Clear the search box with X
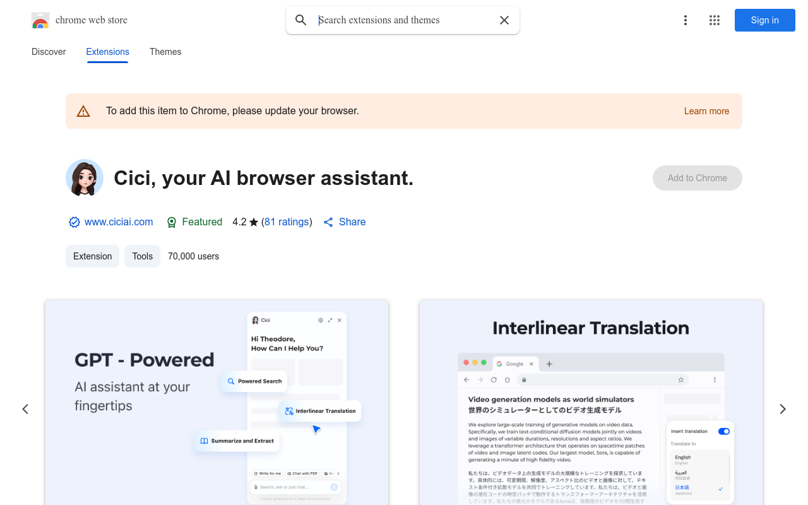 coord(504,20)
